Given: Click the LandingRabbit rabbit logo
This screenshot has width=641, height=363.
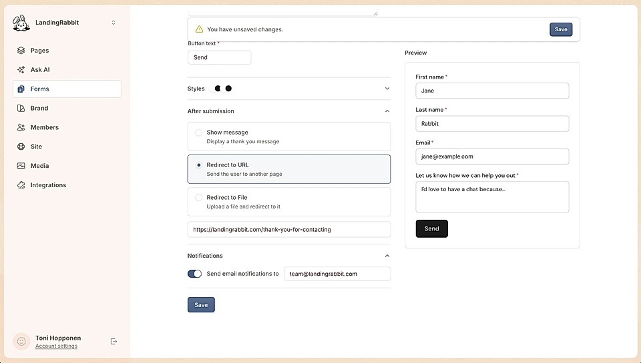Looking at the screenshot, I should (x=21, y=23).
